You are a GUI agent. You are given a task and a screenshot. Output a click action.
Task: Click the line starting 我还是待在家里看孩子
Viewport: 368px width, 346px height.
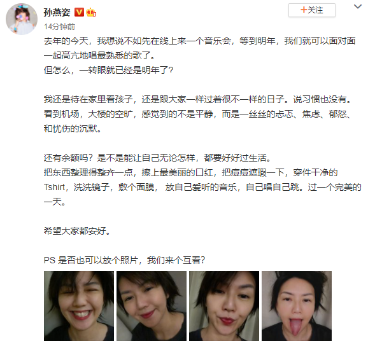[197, 99]
